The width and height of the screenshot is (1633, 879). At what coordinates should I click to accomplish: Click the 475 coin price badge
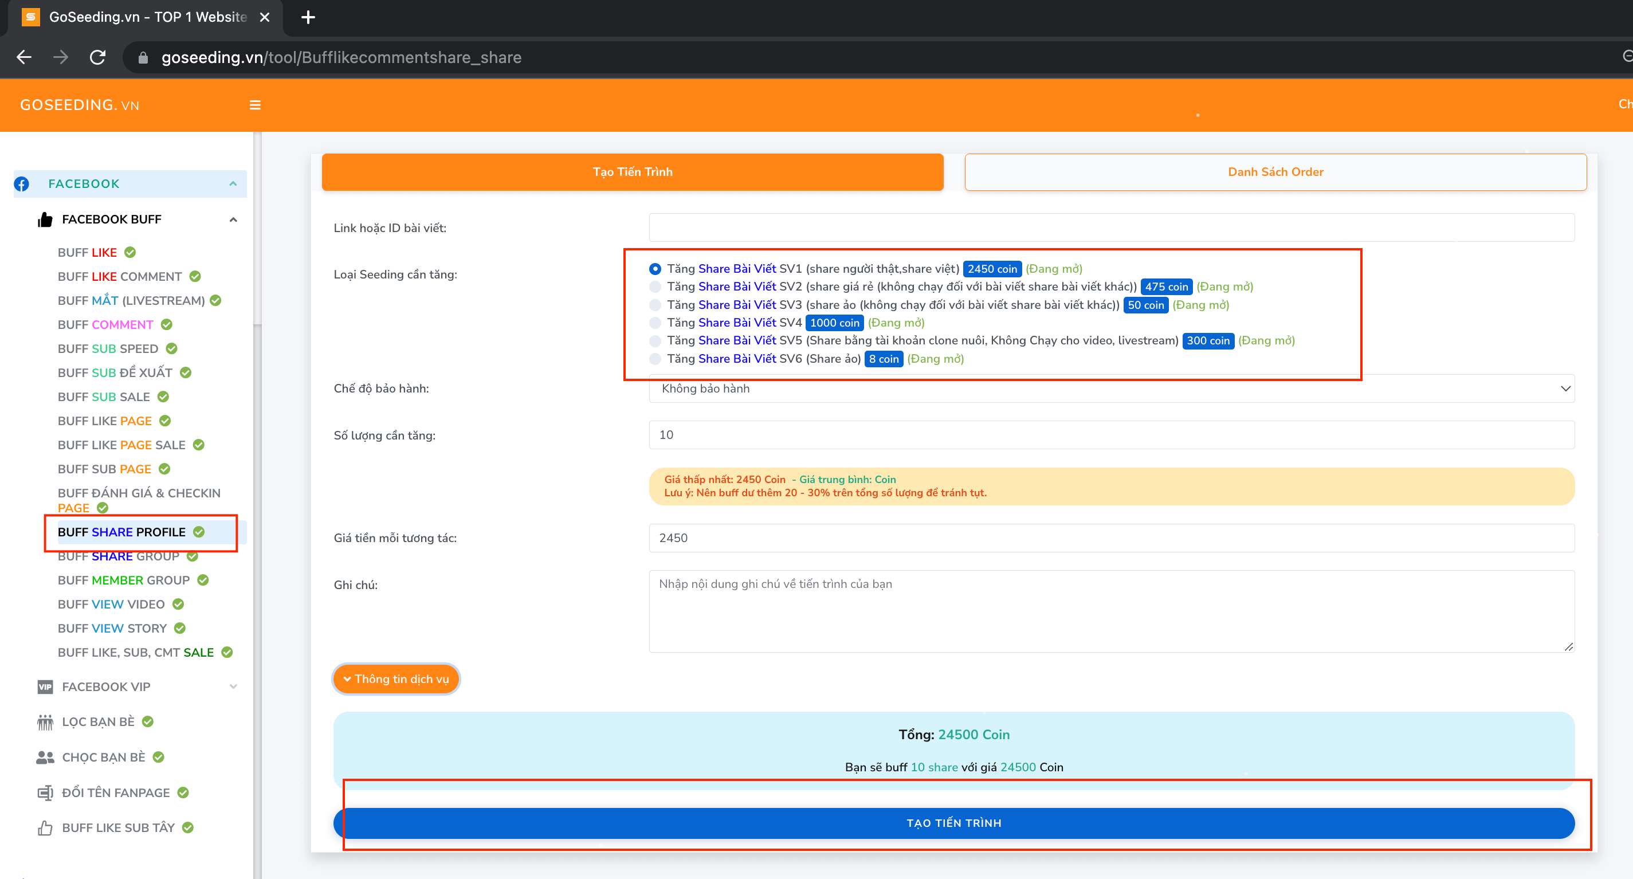(1167, 287)
